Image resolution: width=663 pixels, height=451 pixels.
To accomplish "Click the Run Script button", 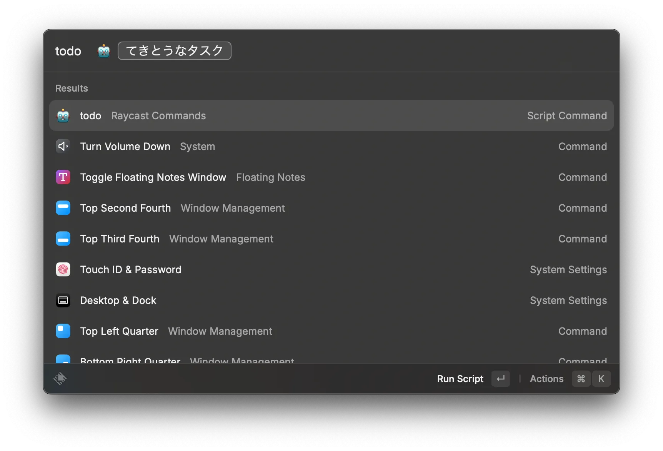I will pos(460,379).
